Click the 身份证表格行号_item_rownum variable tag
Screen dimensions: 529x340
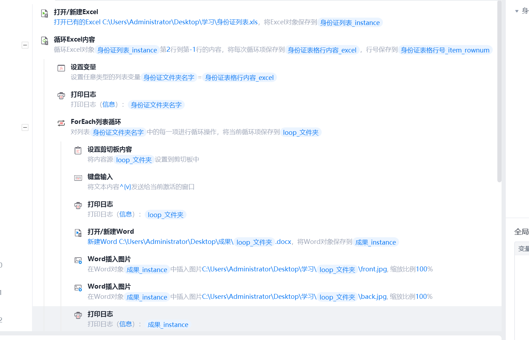point(445,50)
